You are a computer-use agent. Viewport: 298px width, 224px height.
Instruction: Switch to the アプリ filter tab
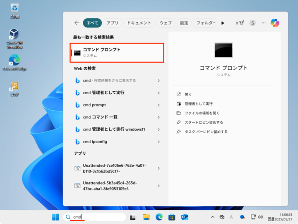tap(113, 23)
